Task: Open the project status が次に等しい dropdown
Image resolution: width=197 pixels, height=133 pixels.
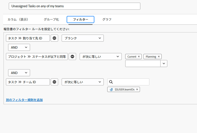Action: pos(100,56)
